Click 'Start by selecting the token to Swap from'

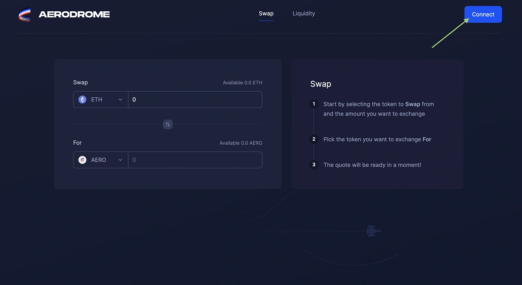point(379,104)
